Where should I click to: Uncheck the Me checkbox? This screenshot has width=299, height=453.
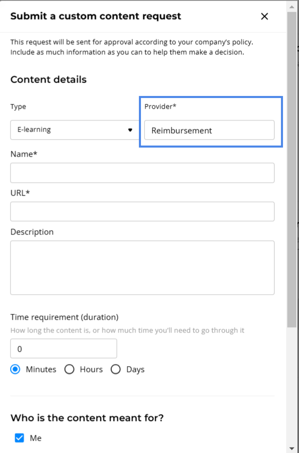point(19,438)
